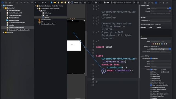Click the Button item in storyboard jump bar

click(x=75, y=2)
